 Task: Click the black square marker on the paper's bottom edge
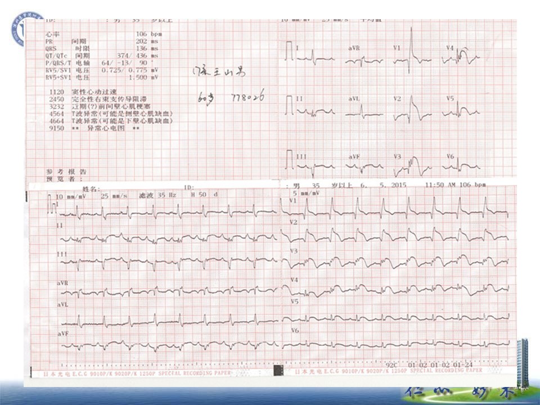click(278, 371)
